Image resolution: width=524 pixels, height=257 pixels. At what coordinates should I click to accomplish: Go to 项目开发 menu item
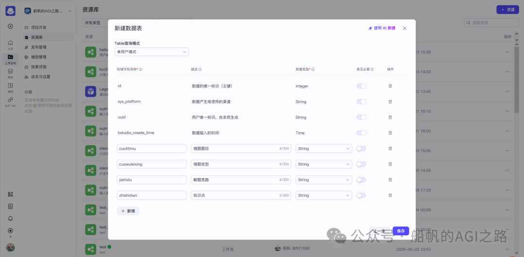click(49, 27)
